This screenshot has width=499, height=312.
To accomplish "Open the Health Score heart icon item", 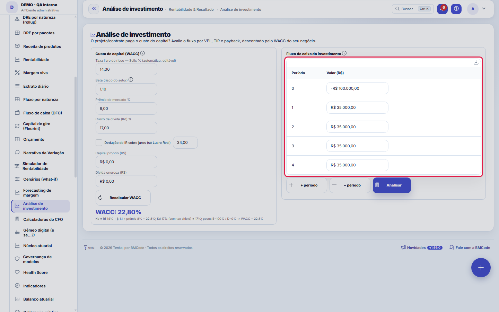I will coord(40,272).
